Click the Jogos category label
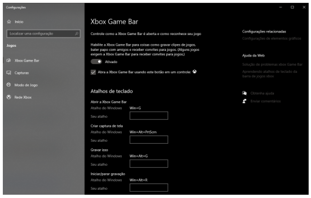This screenshot has width=311, height=198. (x=11, y=45)
